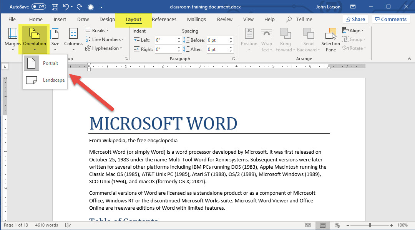The width and height of the screenshot is (415, 230).
Task: Select Web Layout view in status bar
Action: [337, 225]
